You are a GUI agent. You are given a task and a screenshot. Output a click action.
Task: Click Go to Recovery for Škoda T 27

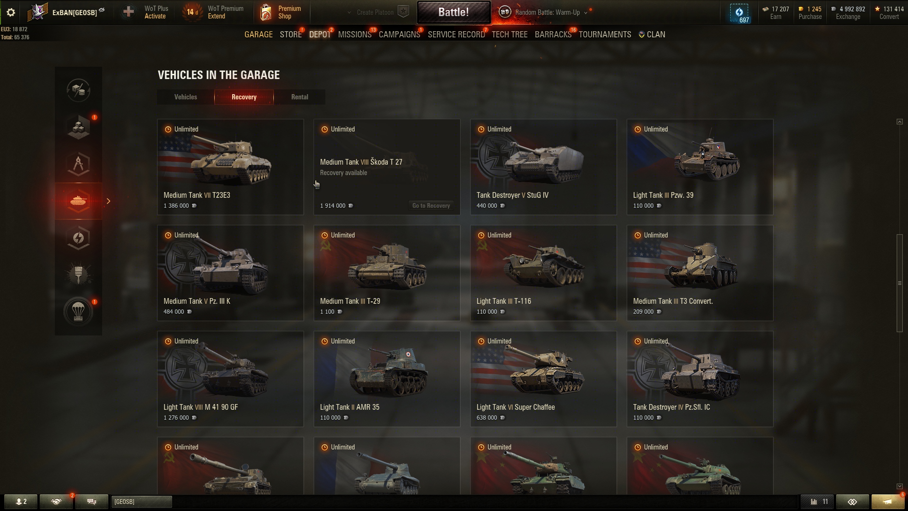coord(431,205)
